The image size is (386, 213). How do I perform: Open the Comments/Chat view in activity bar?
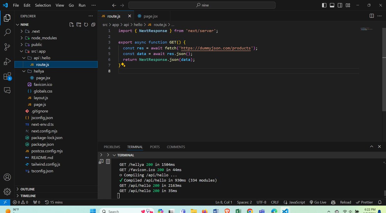tap(7, 90)
